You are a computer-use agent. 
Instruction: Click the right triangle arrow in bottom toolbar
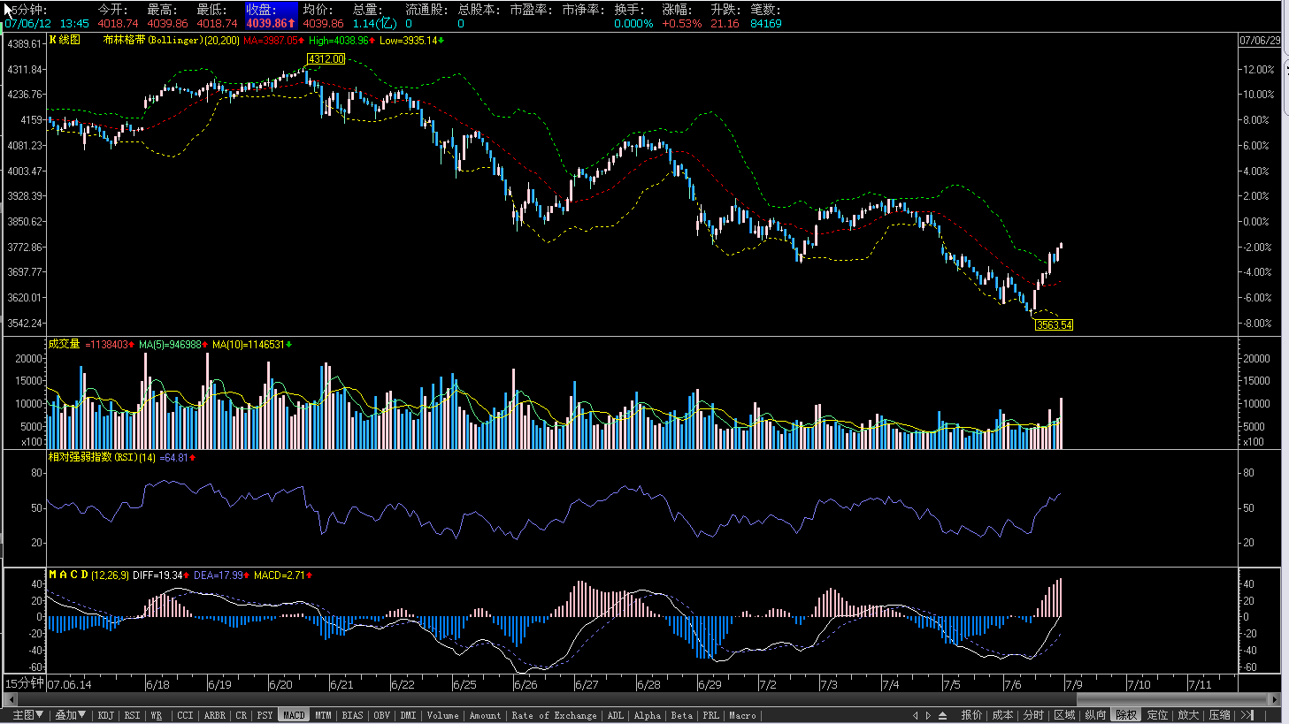tap(928, 715)
